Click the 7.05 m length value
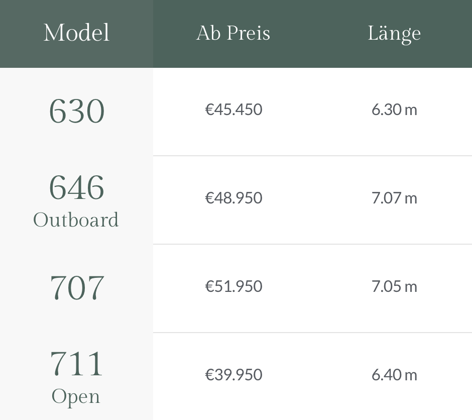This screenshot has height=420, width=472. 394,286
